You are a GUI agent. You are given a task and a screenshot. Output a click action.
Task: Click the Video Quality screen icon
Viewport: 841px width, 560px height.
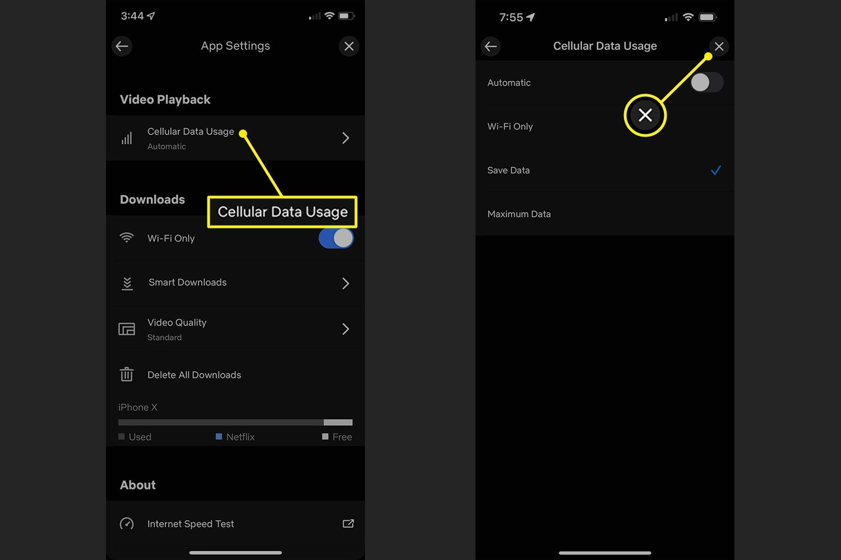[x=126, y=329]
